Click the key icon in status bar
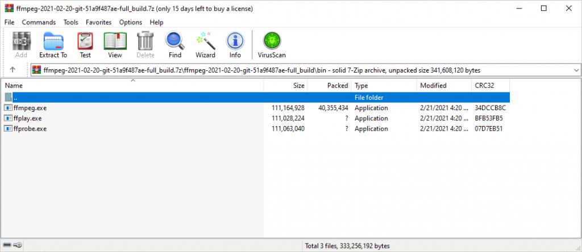This screenshot has height=252, width=582. point(18,245)
